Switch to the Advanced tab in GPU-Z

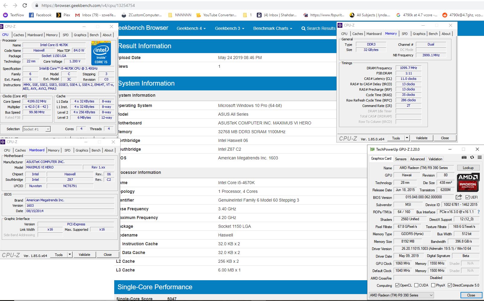point(417,159)
